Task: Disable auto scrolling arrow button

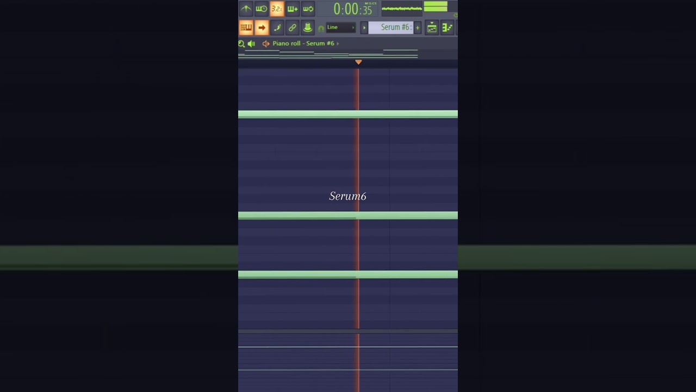Action: click(x=262, y=27)
